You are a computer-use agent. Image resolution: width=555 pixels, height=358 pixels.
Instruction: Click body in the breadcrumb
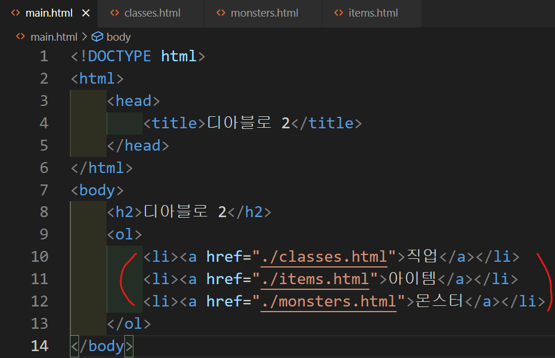pyautogui.click(x=119, y=37)
